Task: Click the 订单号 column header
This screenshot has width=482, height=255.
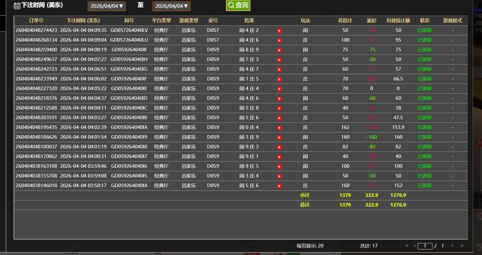Action: (36, 21)
